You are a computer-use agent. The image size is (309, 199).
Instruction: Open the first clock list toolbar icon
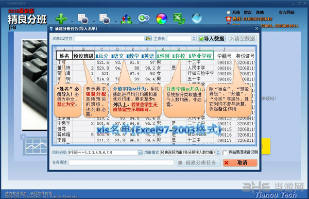83,19
